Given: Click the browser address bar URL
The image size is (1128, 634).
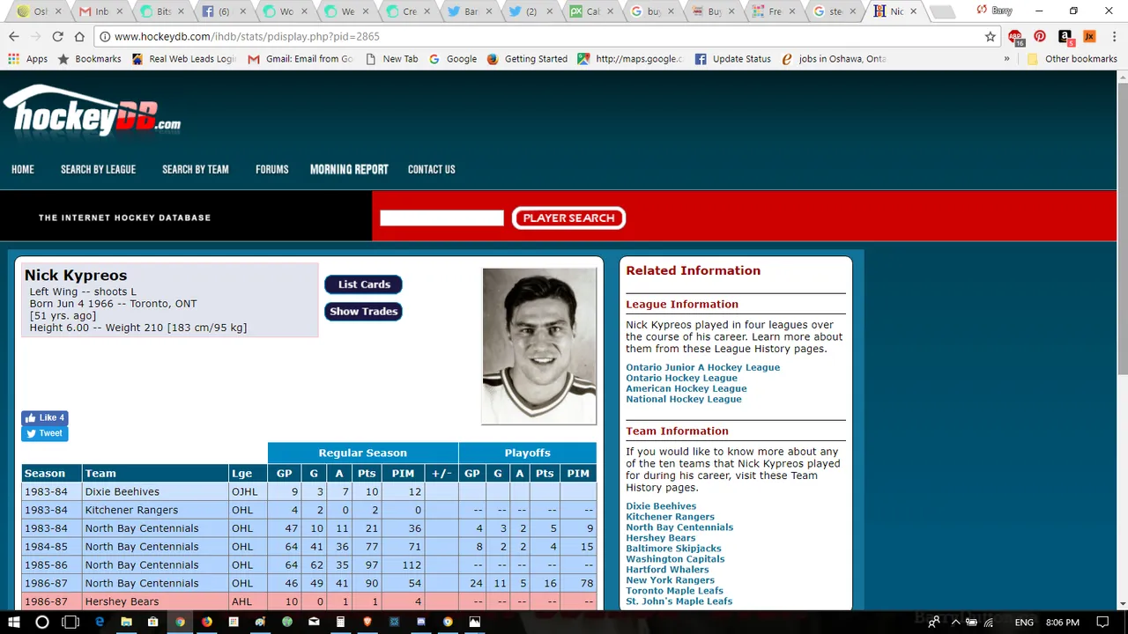Looking at the screenshot, I should [x=247, y=37].
